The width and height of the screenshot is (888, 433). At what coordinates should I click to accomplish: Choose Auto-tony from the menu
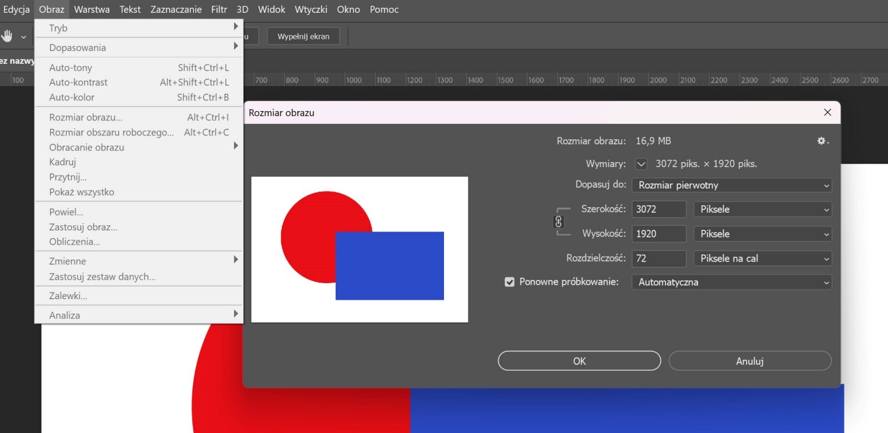pyautogui.click(x=139, y=68)
